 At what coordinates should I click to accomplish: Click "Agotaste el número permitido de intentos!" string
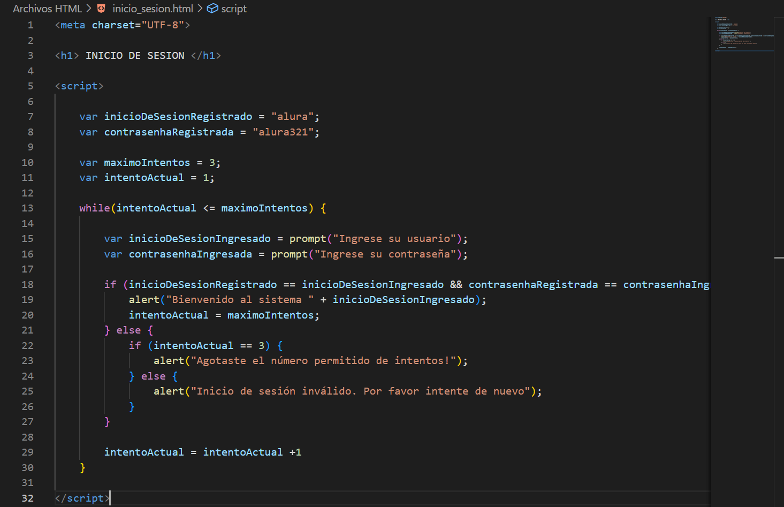click(x=323, y=361)
